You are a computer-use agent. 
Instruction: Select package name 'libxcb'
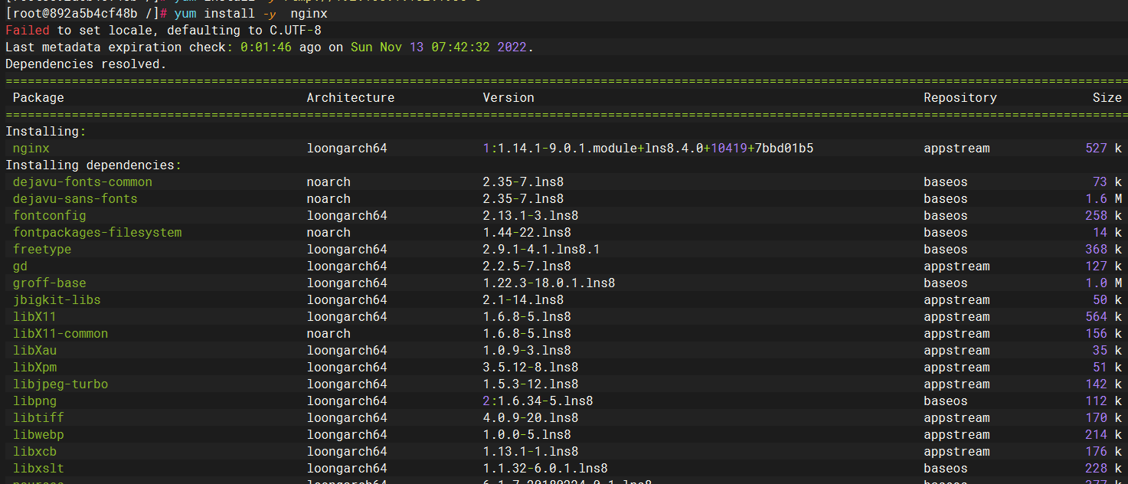pos(34,451)
